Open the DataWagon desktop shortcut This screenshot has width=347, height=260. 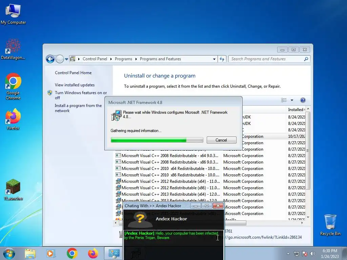pos(13,49)
